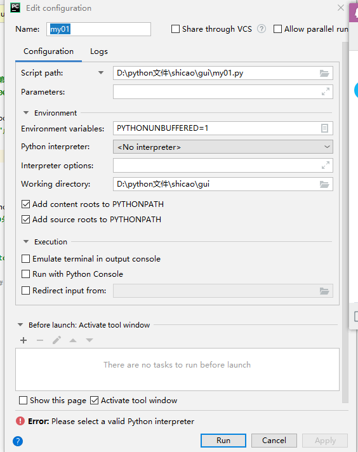
Task: Expand Interpreter options field icon
Action: point(326,166)
